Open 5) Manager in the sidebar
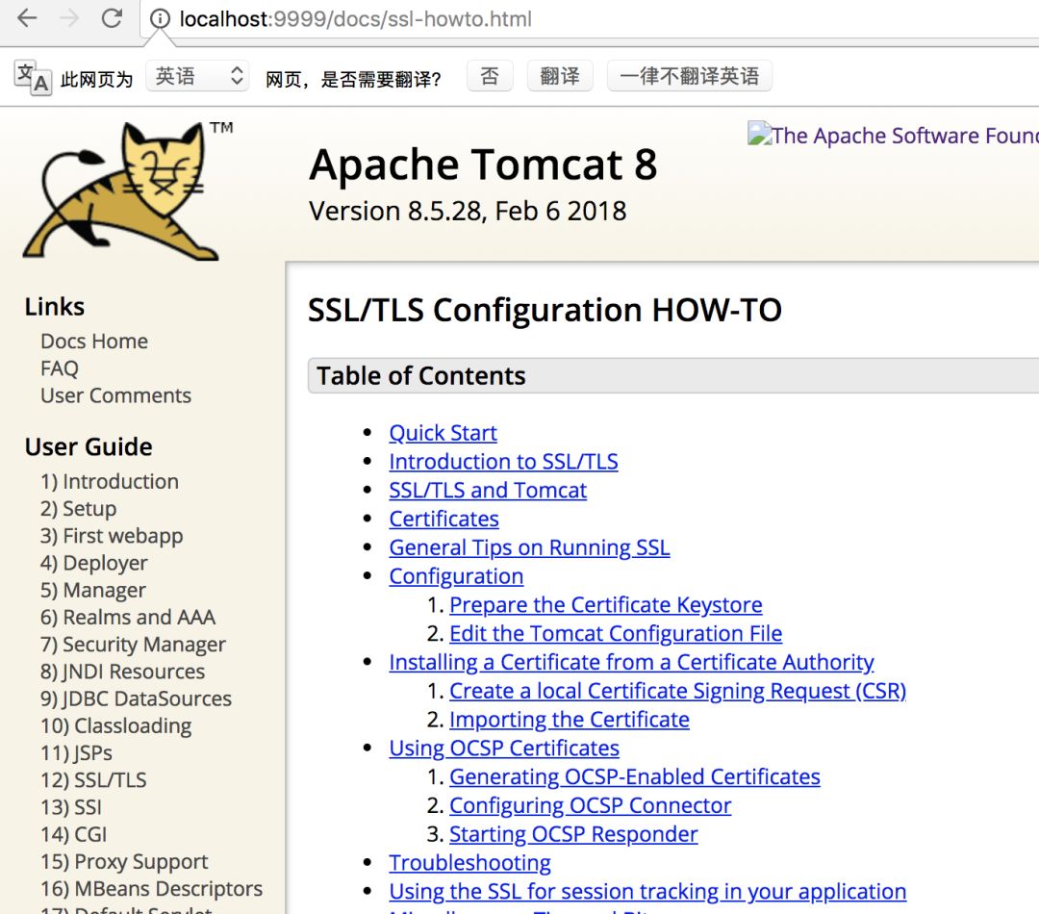The image size is (1039, 914). (93, 591)
